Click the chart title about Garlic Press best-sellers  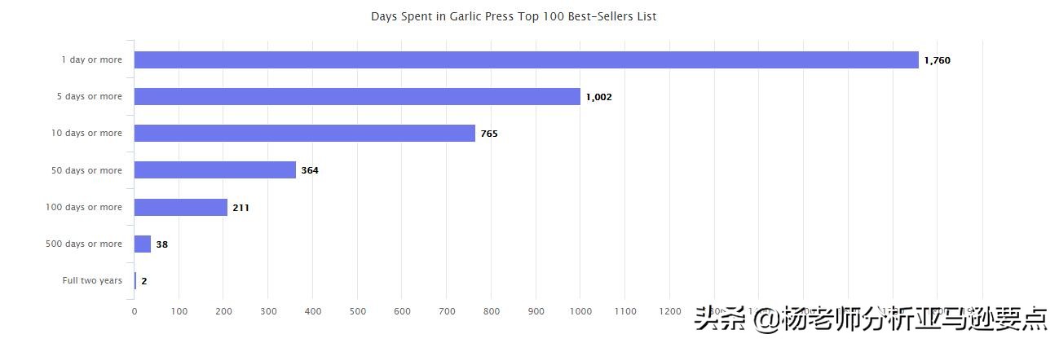(513, 16)
